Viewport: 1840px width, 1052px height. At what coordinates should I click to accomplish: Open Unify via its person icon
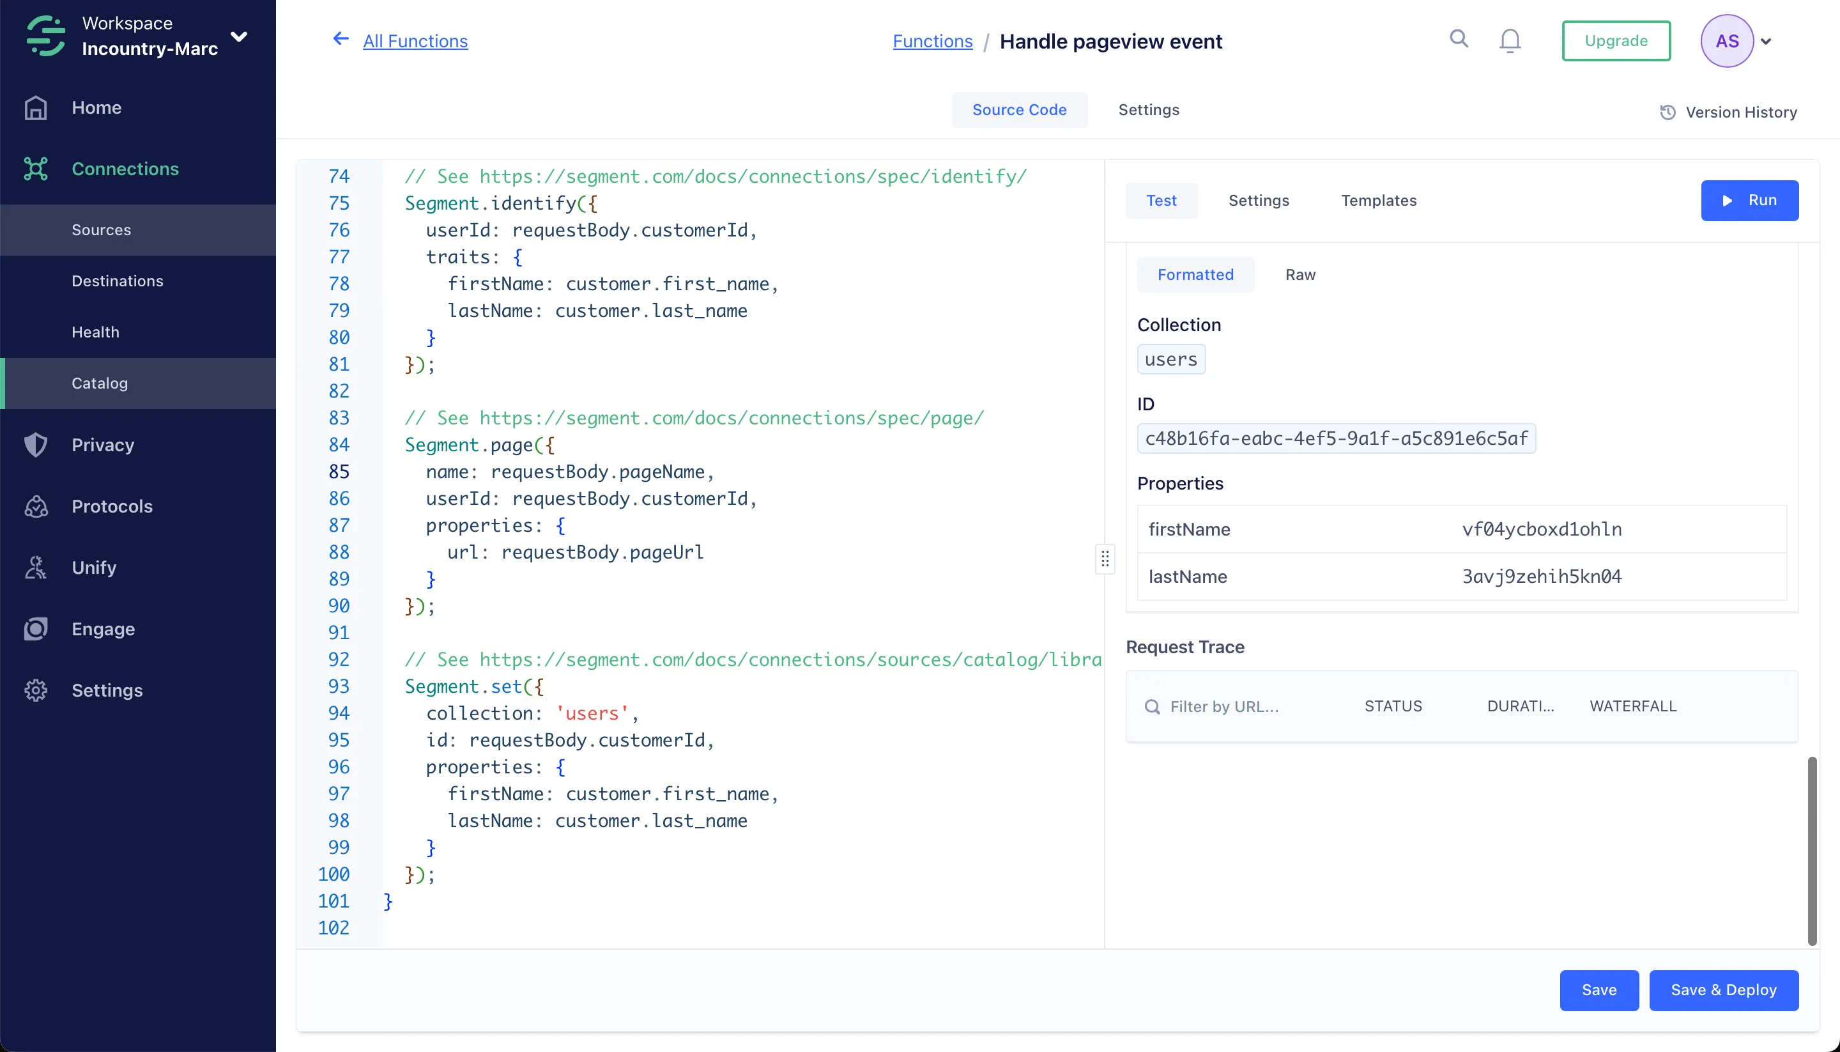(x=35, y=568)
